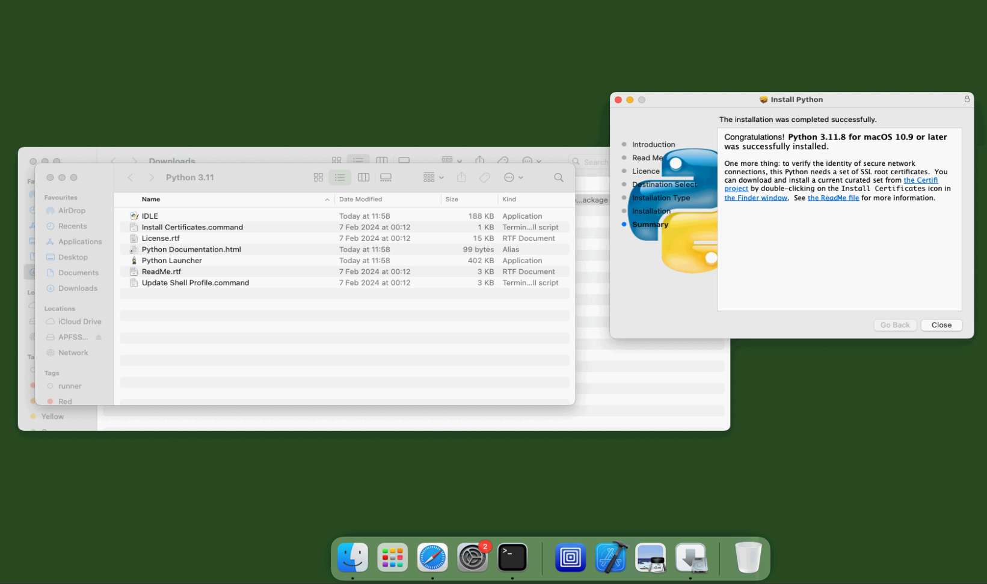Viewport: 987px width, 584px height.
Task: Switch Finder to gallery view
Action: point(386,177)
